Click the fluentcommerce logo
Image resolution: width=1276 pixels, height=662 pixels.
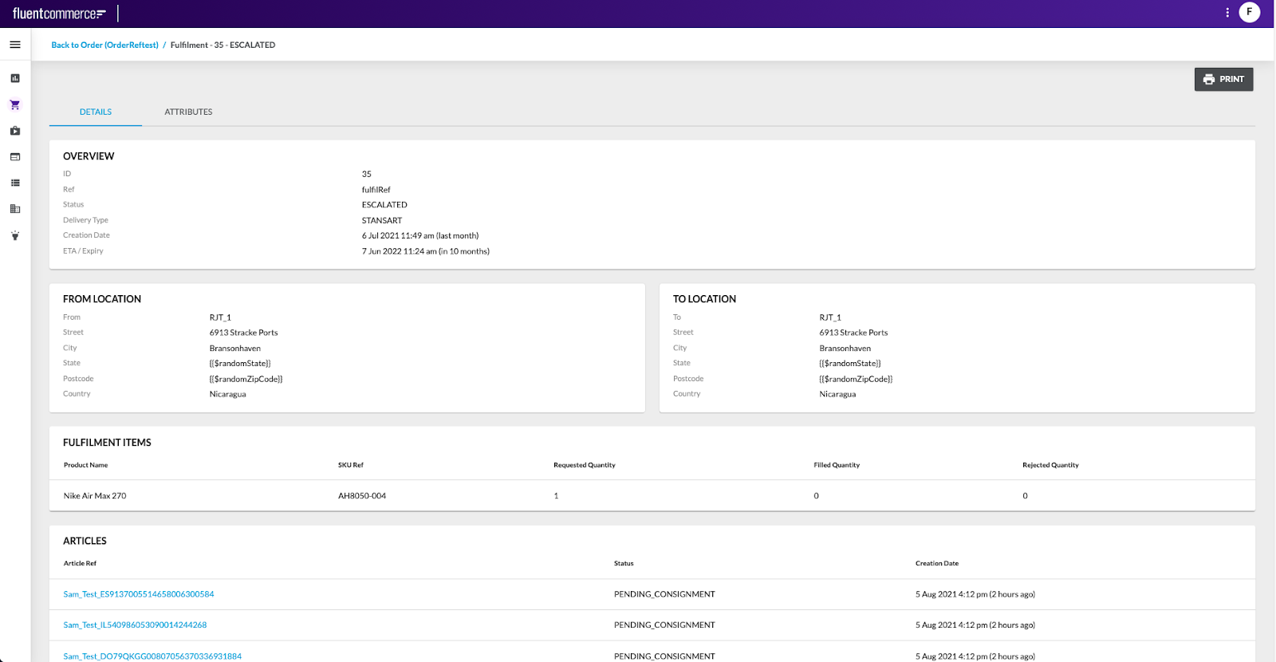(59, 14)
